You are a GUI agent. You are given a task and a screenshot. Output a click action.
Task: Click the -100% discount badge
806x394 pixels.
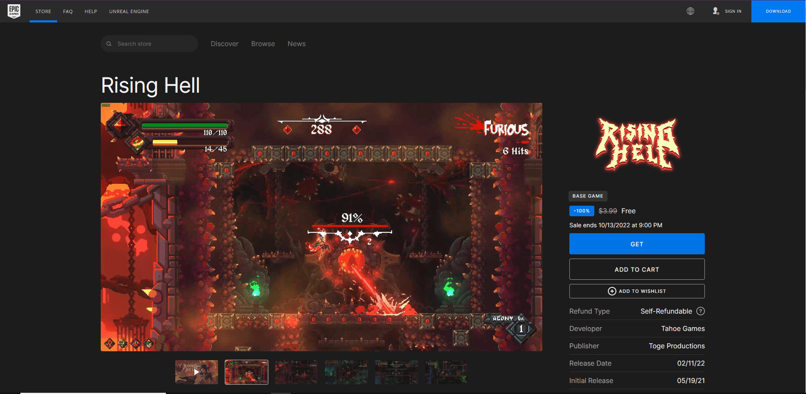(x=582, y=211)
